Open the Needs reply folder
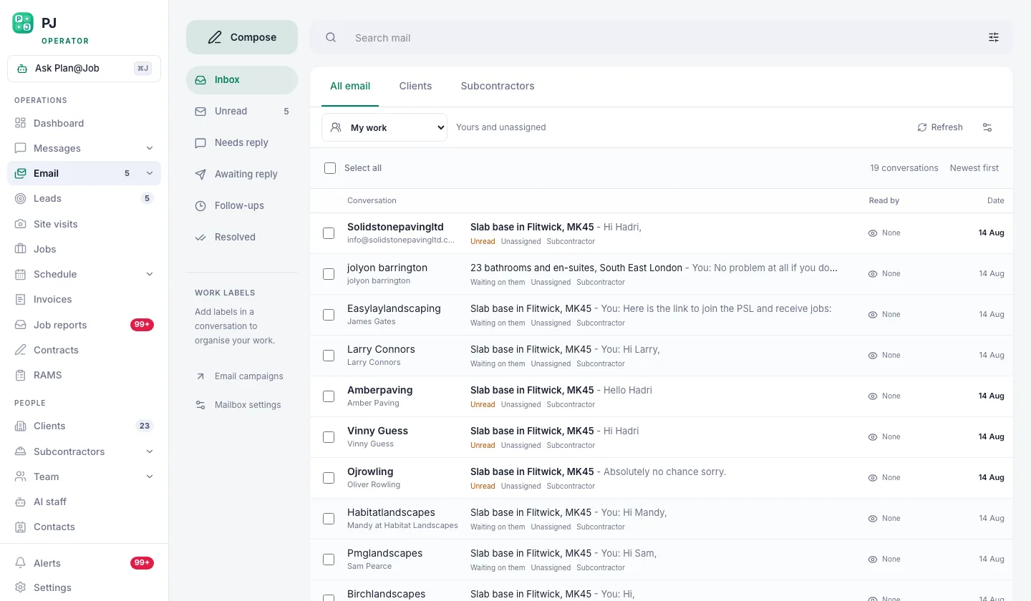This screenshot has height=601, width=1031. [x=242, y=142]
